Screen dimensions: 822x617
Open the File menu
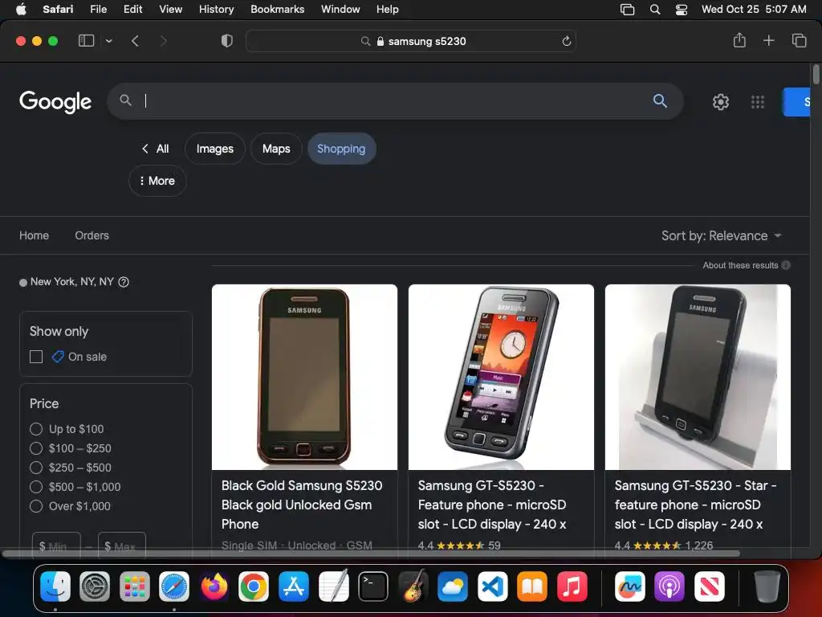click(98, 10)
